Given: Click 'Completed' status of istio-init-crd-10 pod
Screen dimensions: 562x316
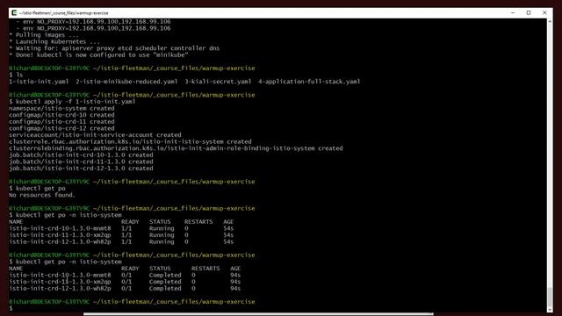Looking at the screenshot, I should click(165, 275).
